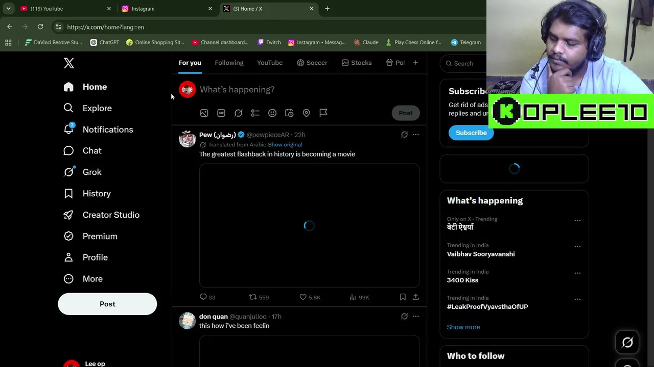Open more options on Pew's post
Image resolution: width=654 pixels, height=367 pixels.
[416, 135]
